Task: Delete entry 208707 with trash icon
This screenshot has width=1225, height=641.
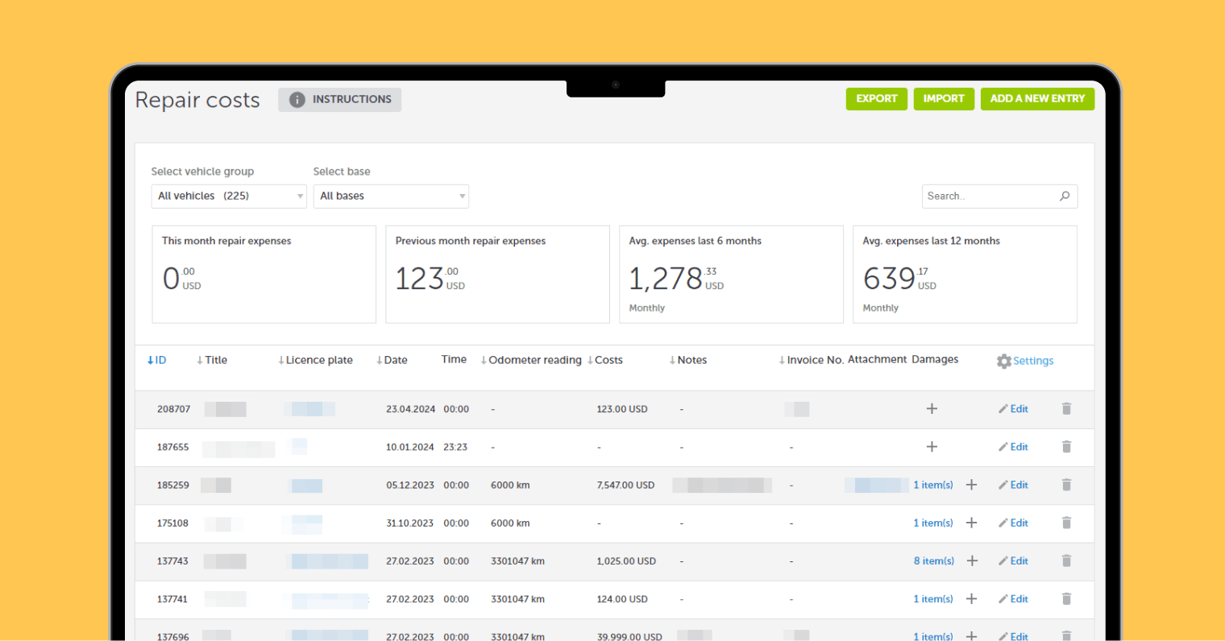Action: coord(1066,409)
